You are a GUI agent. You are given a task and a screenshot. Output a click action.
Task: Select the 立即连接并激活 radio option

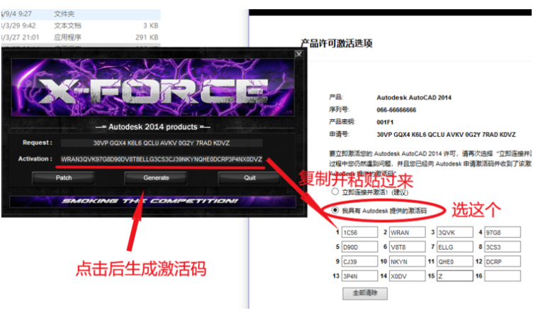pos(335,192)
